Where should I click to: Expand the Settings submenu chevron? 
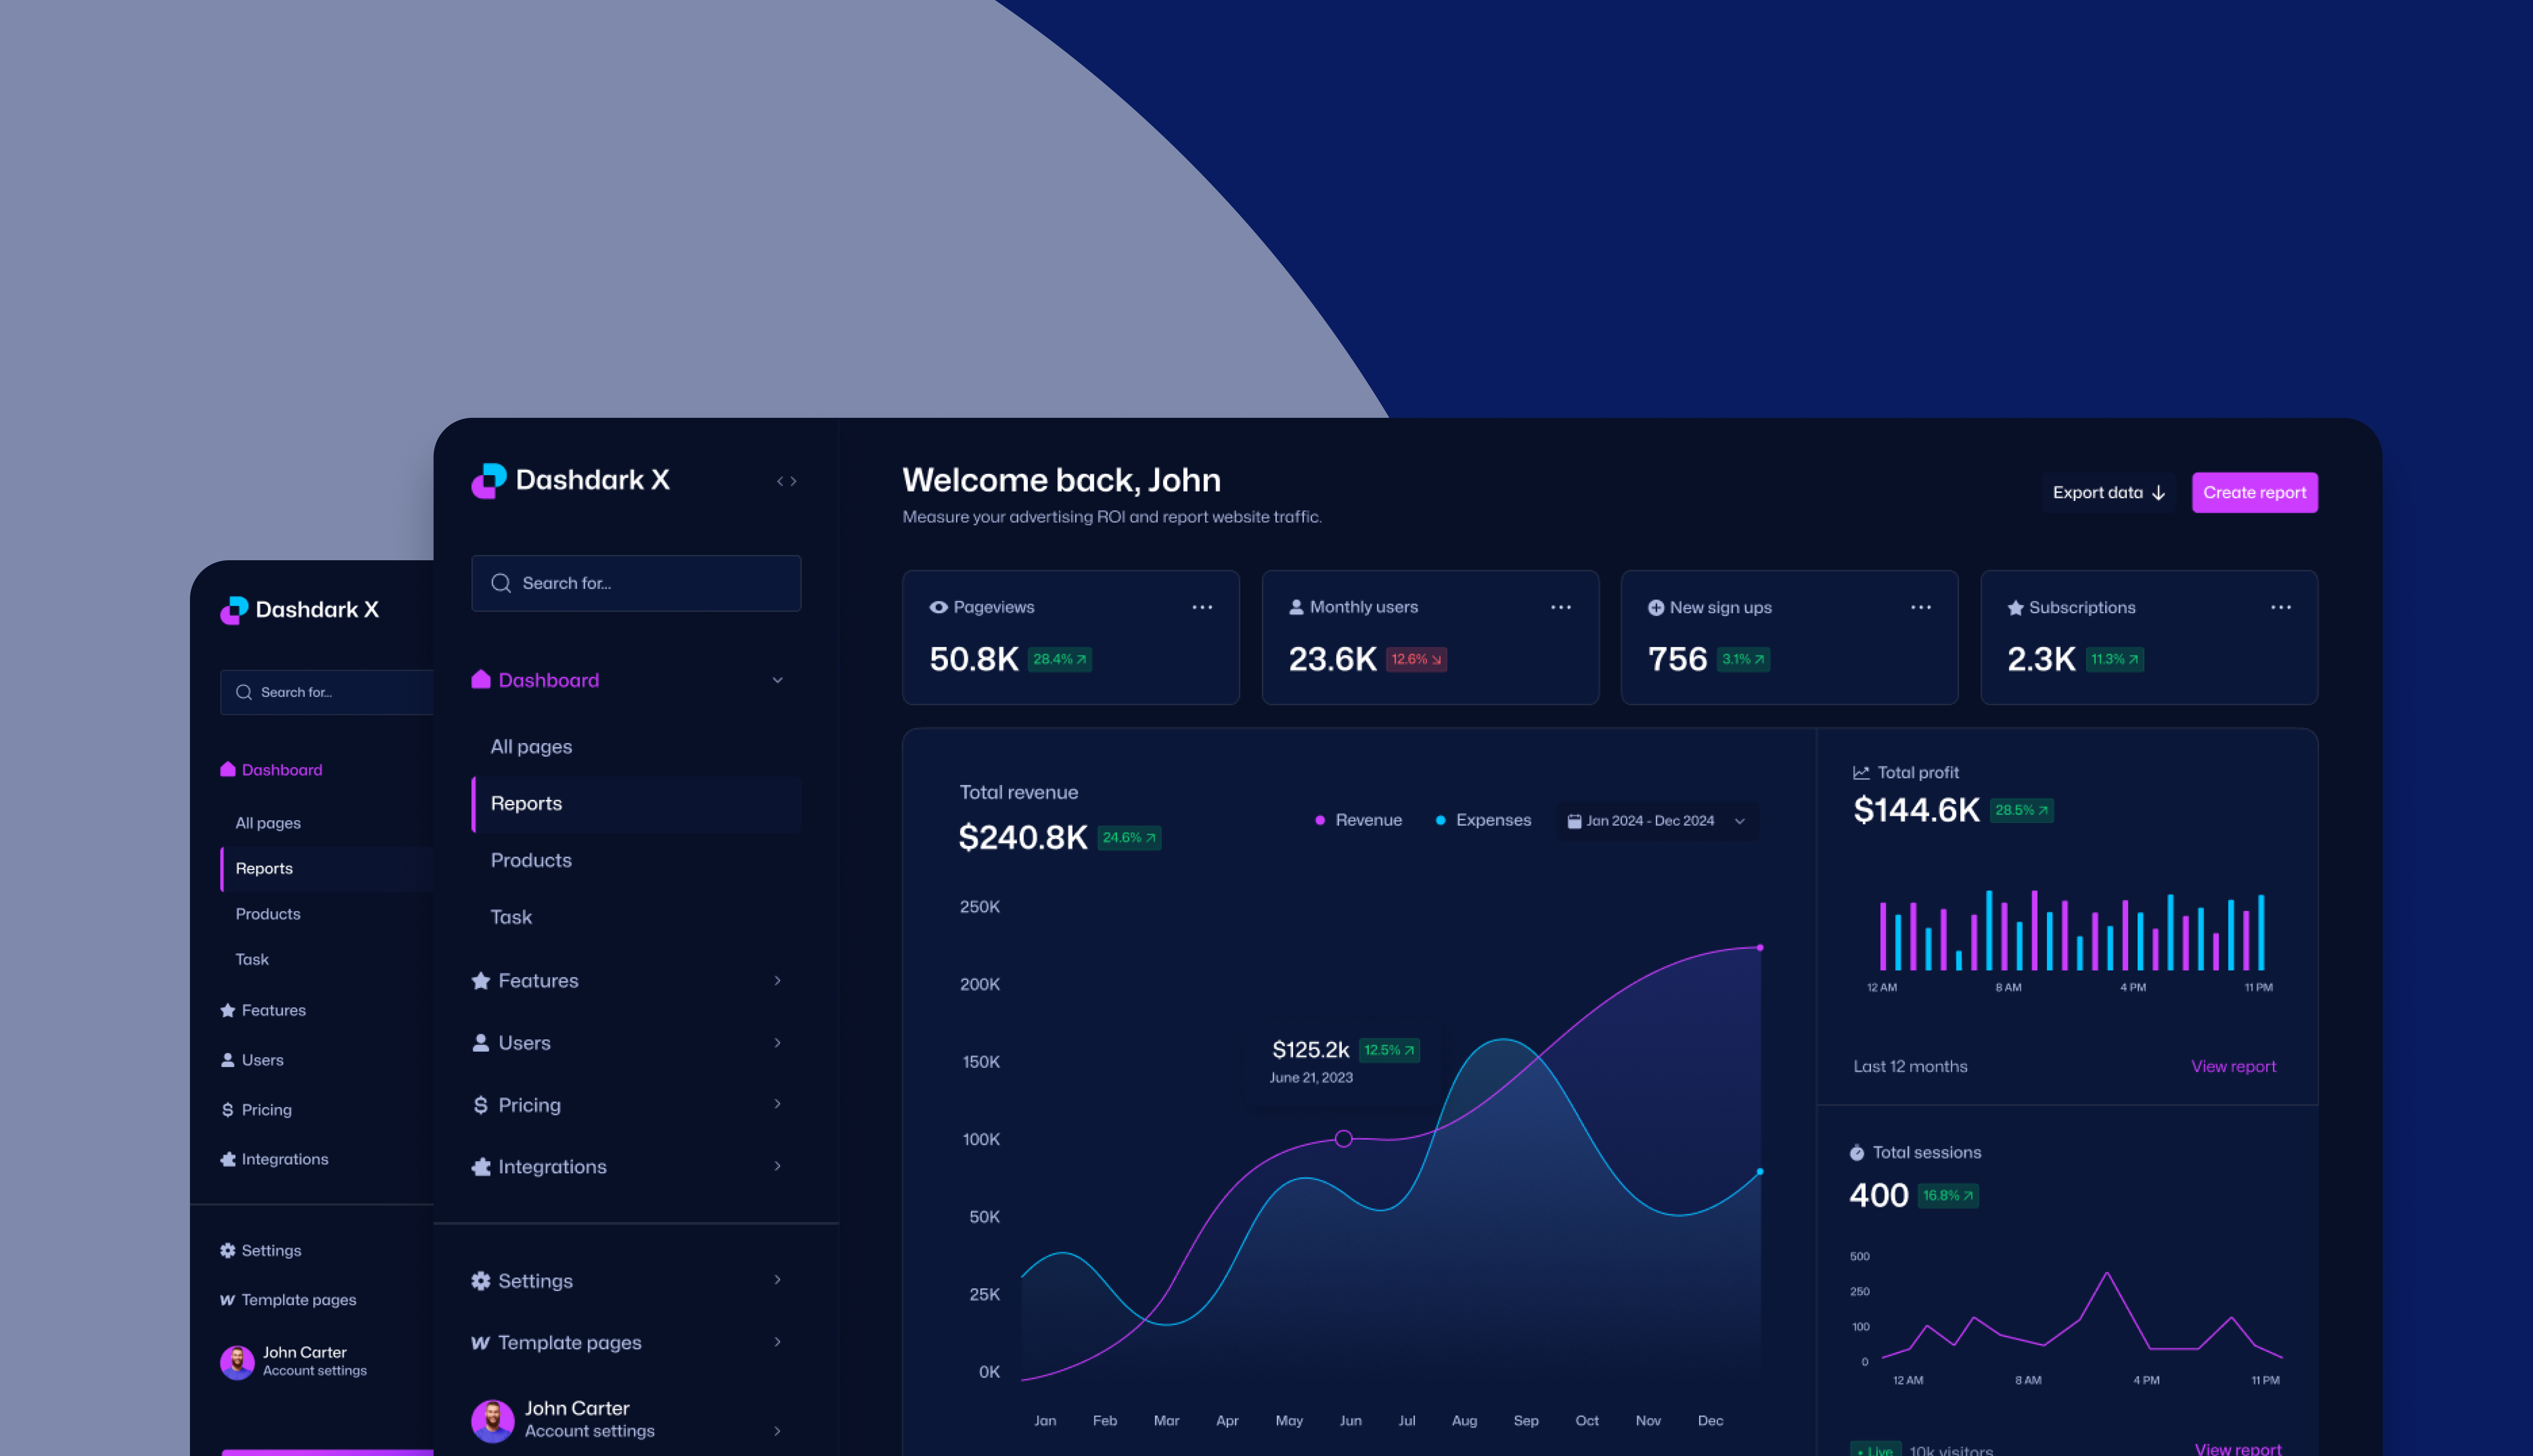coord(778,1280)
